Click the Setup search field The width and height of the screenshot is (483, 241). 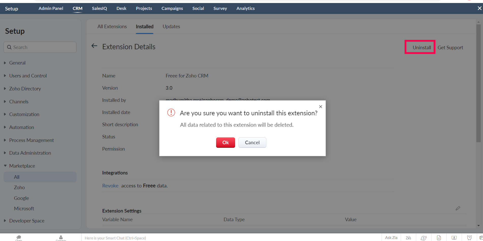[40, 47]
